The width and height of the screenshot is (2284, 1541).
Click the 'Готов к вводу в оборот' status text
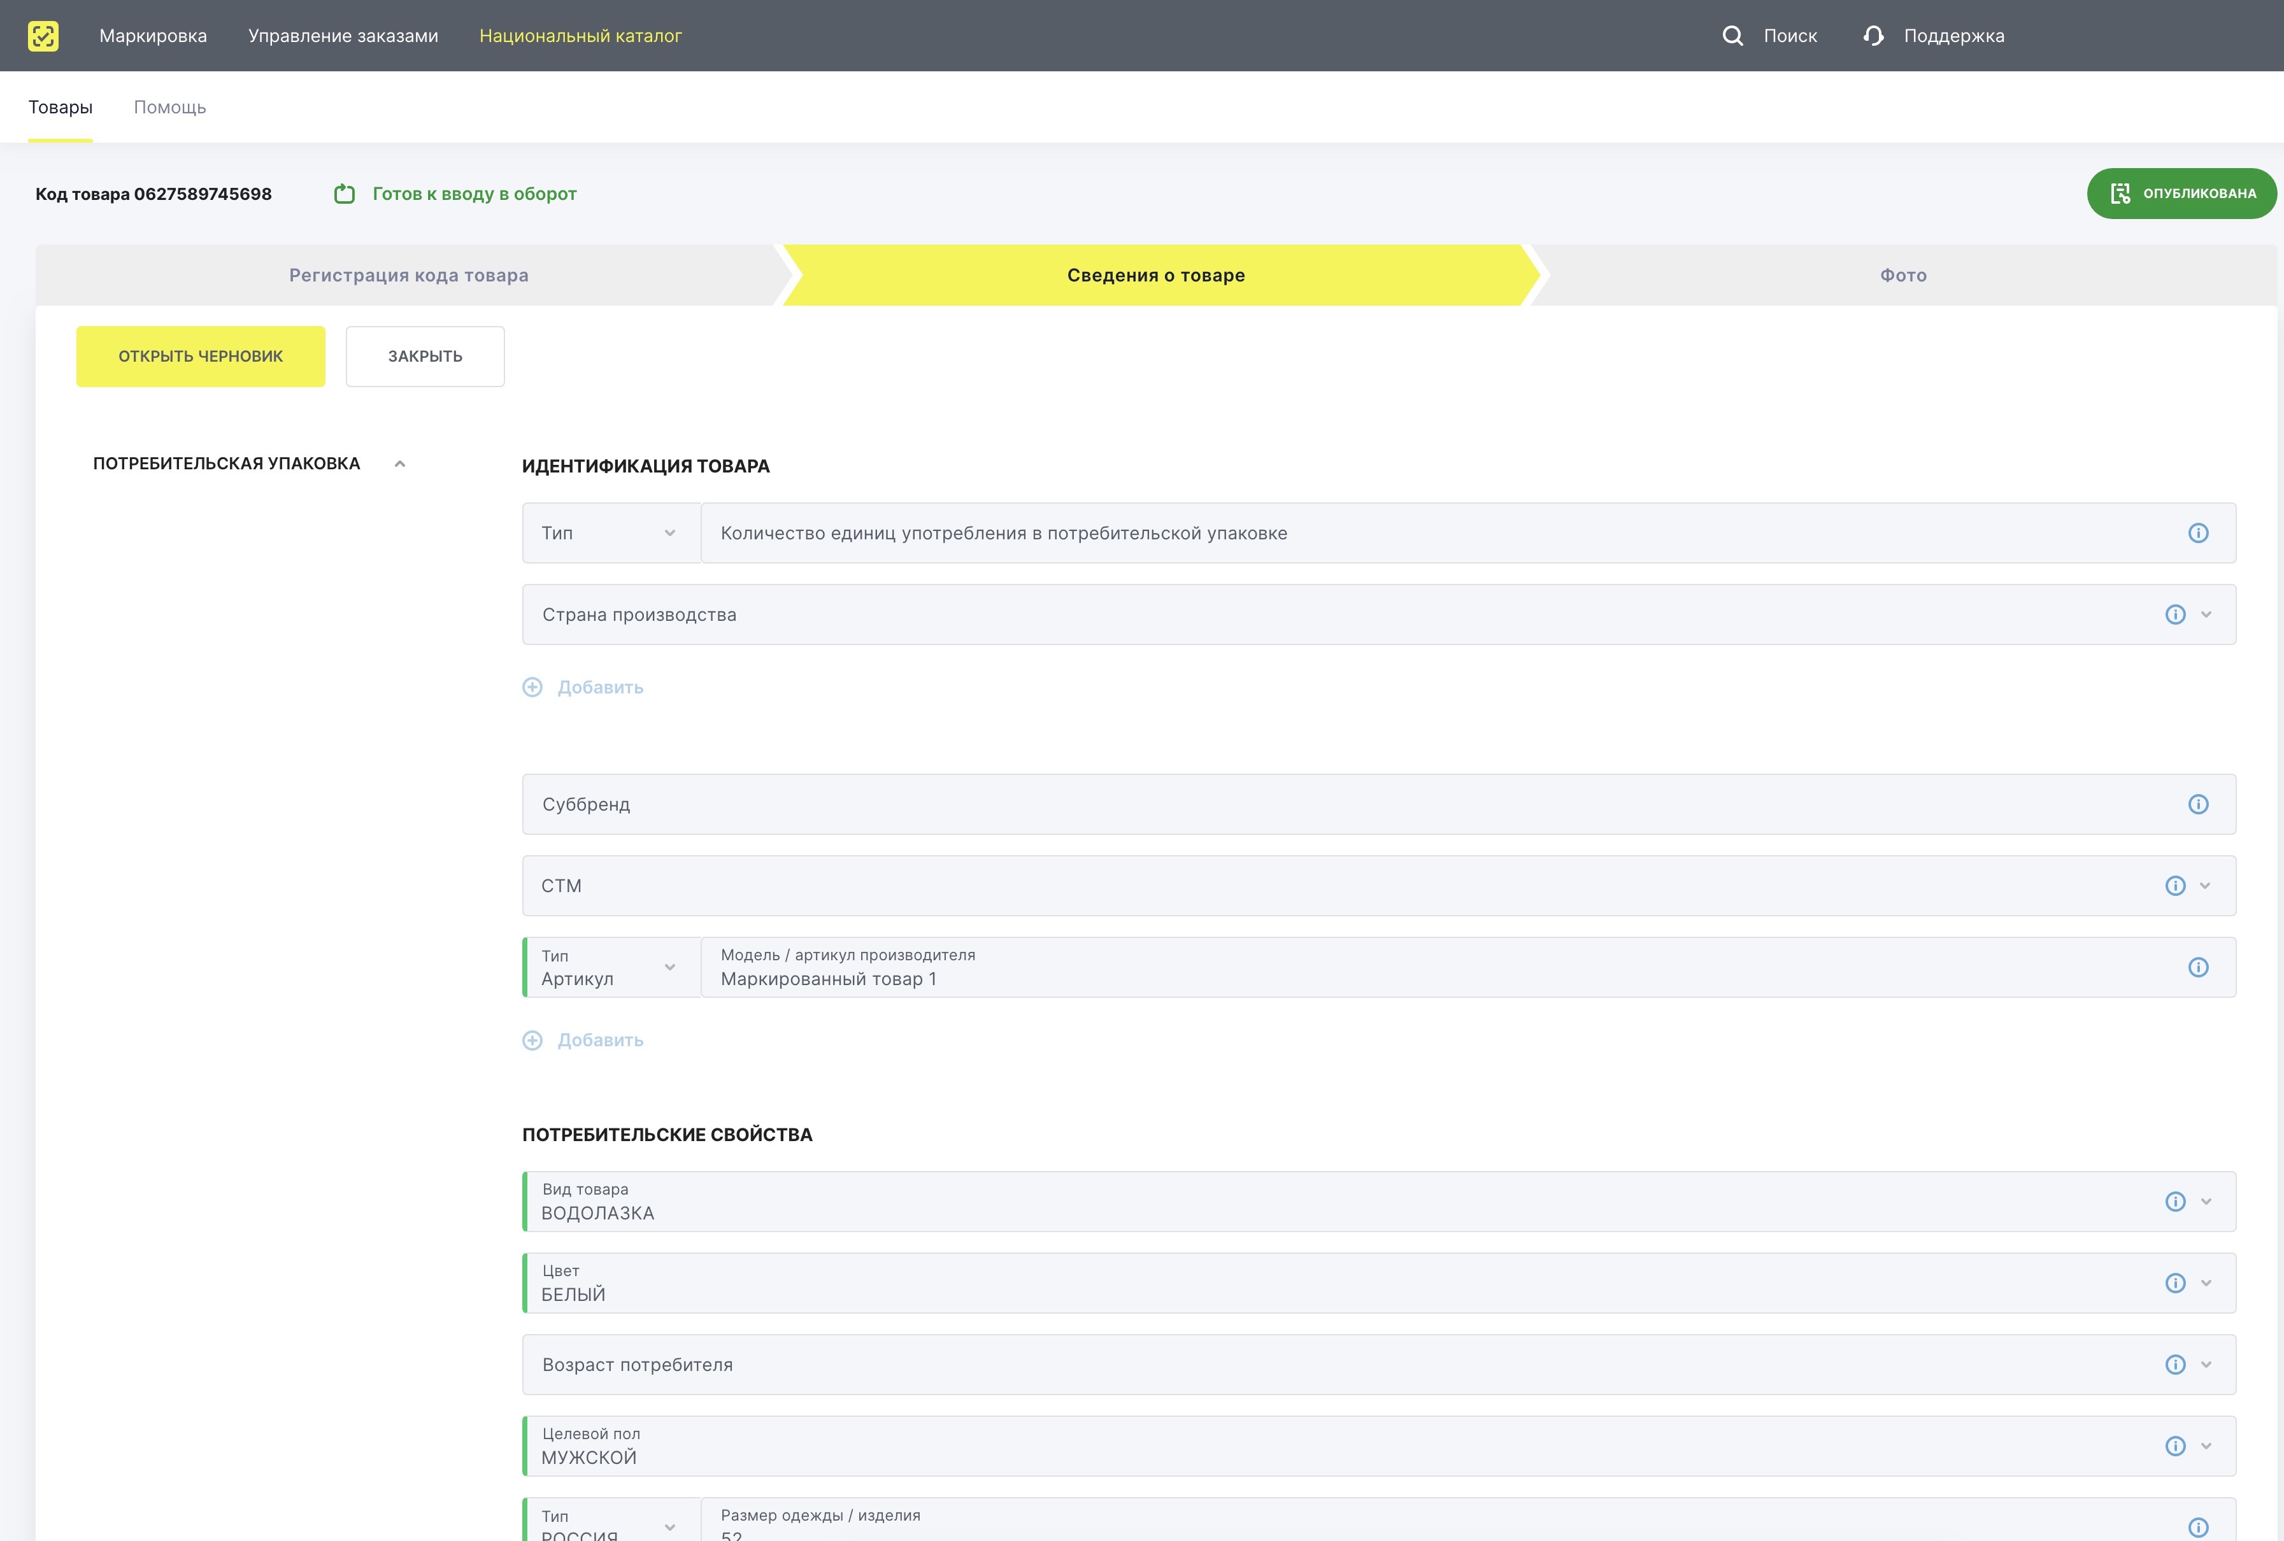click(x=475, y=194)
